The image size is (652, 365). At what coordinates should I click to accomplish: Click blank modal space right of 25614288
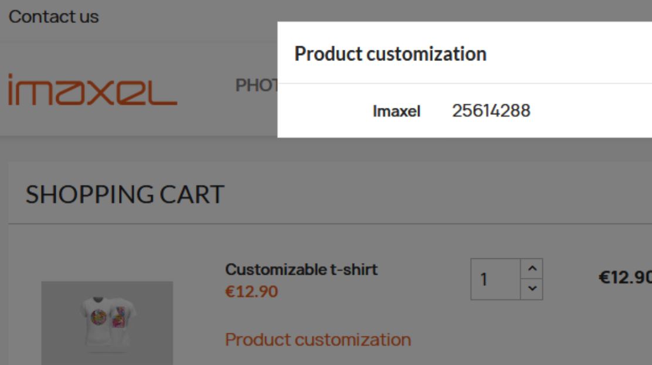(592, 111)
